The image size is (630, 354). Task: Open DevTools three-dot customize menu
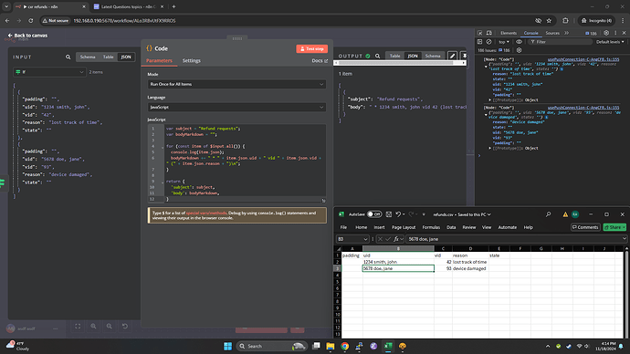(x=615, y=33)
